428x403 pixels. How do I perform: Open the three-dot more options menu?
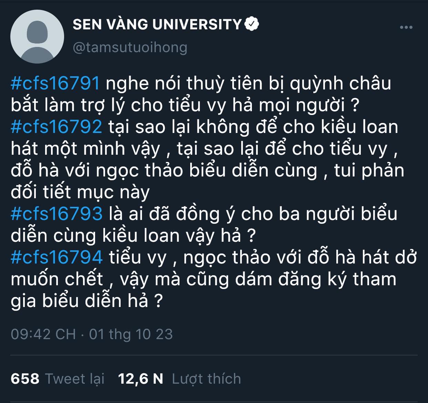(406, 27)
